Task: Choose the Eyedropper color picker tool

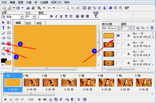Action: click(3, 49)
